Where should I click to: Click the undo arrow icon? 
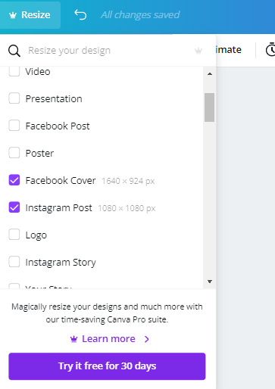[80, 14]
